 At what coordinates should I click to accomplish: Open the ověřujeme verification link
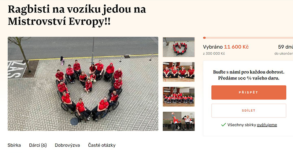coord(267,125)
